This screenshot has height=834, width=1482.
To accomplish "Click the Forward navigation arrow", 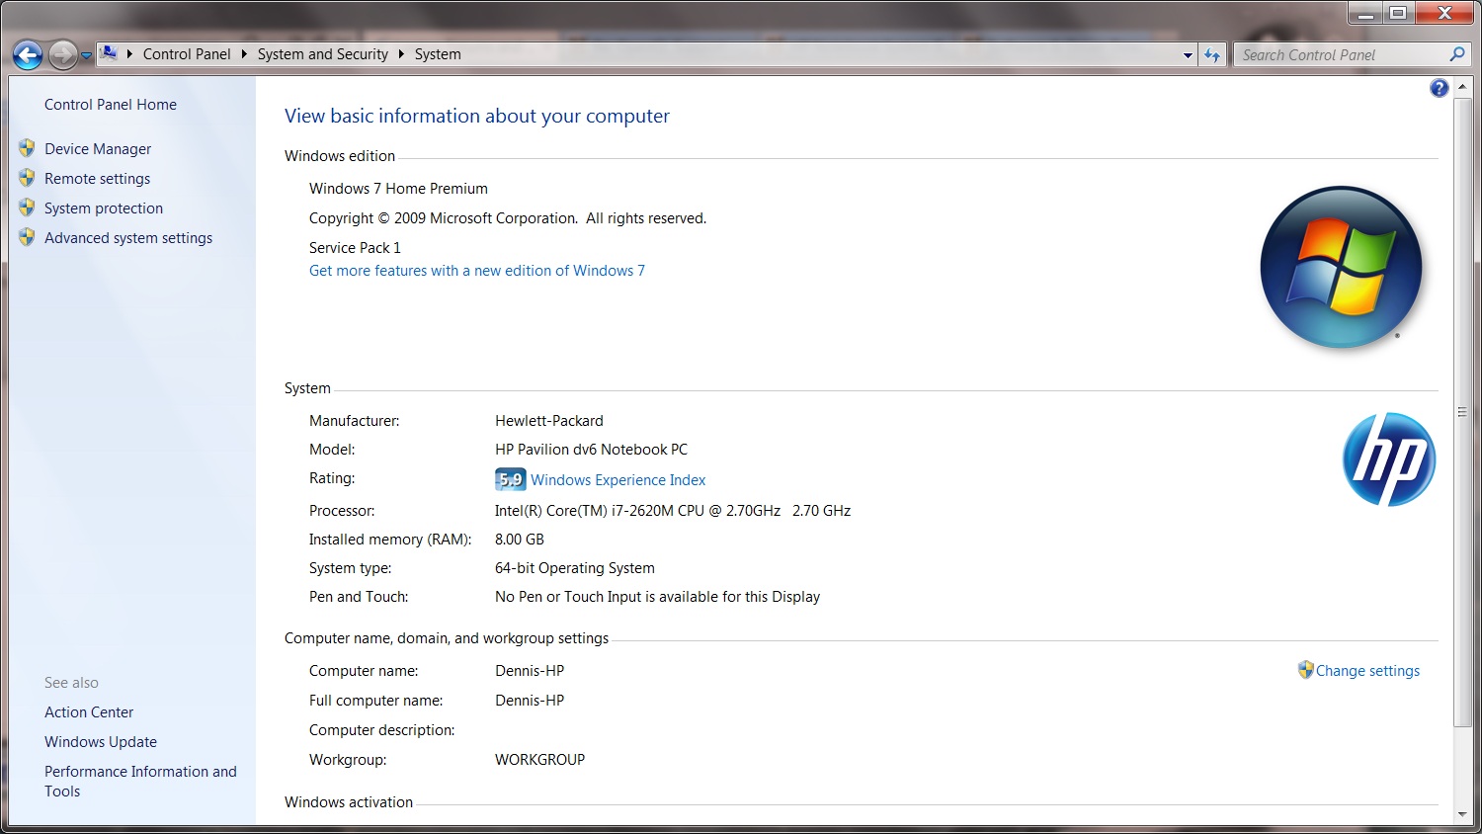I will tap(62, 55).
